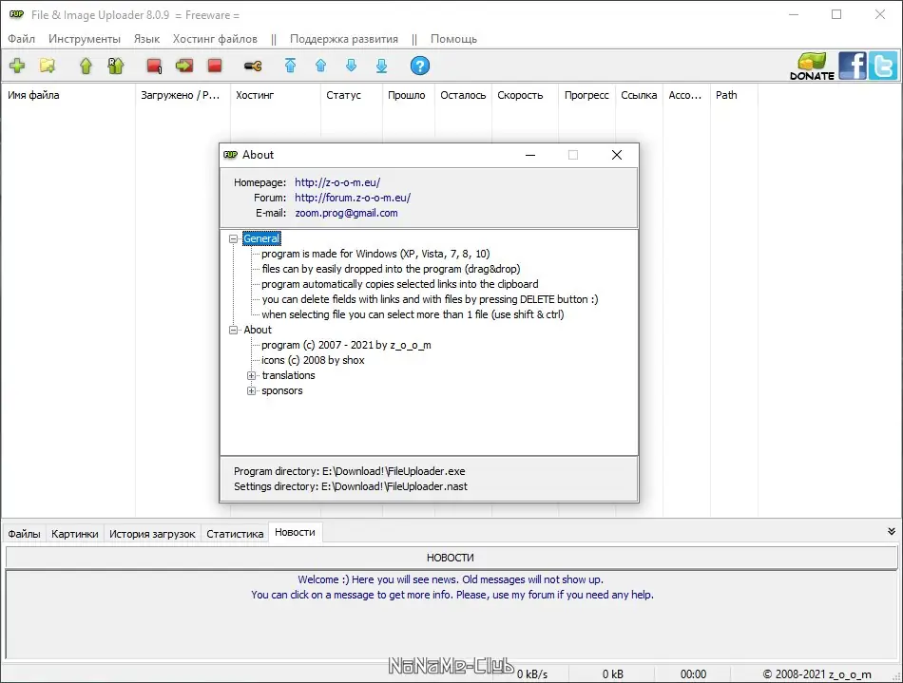This screenshot has width=903, height=683.
Task: Click the blue move-to-top arrow icon
Action: point(292,66)
